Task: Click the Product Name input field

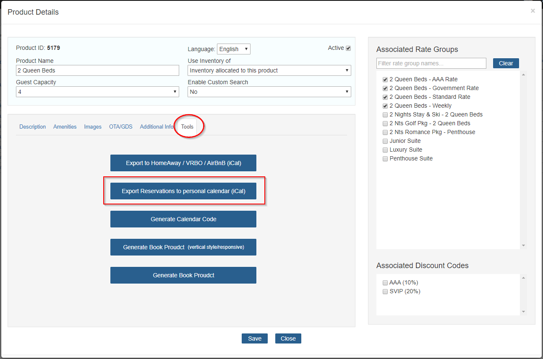Action: 97,70
